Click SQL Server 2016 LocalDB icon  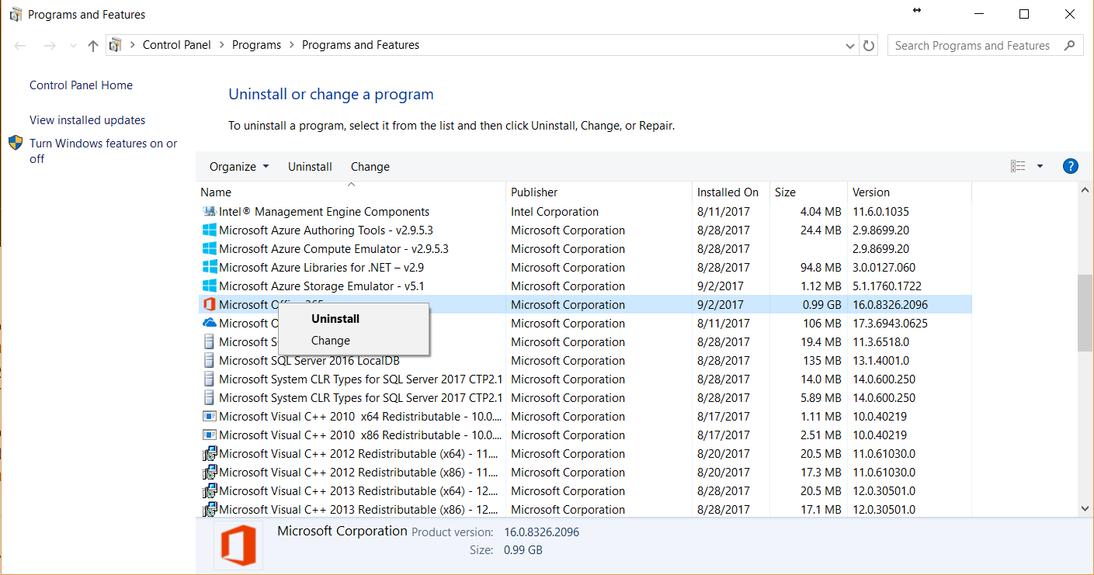click(209, 360)
